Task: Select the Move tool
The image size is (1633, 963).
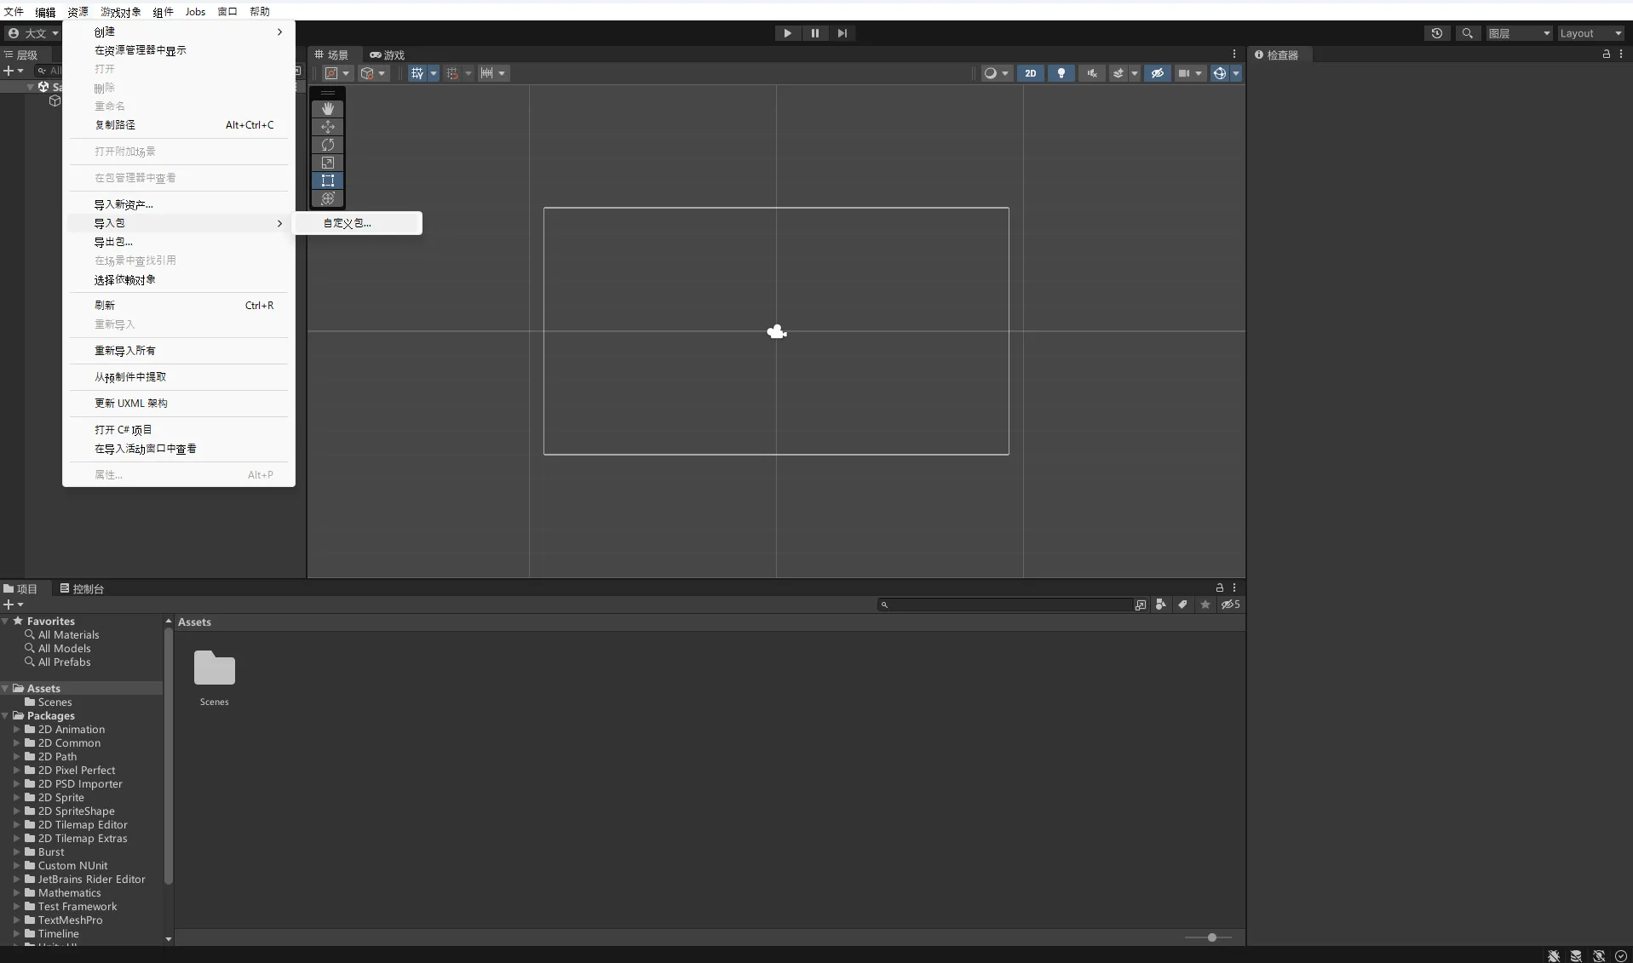Action: click(x=328, y=127)
